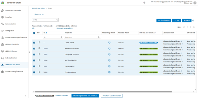The image size is (198, 98).
Task: Open the Alle filter under Abwesenheiten / eDokumente
Action: tap(33, 28)
